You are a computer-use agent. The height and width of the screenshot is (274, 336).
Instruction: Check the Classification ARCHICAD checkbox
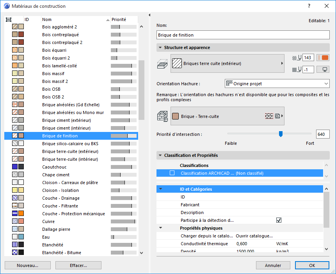point(172,173)
